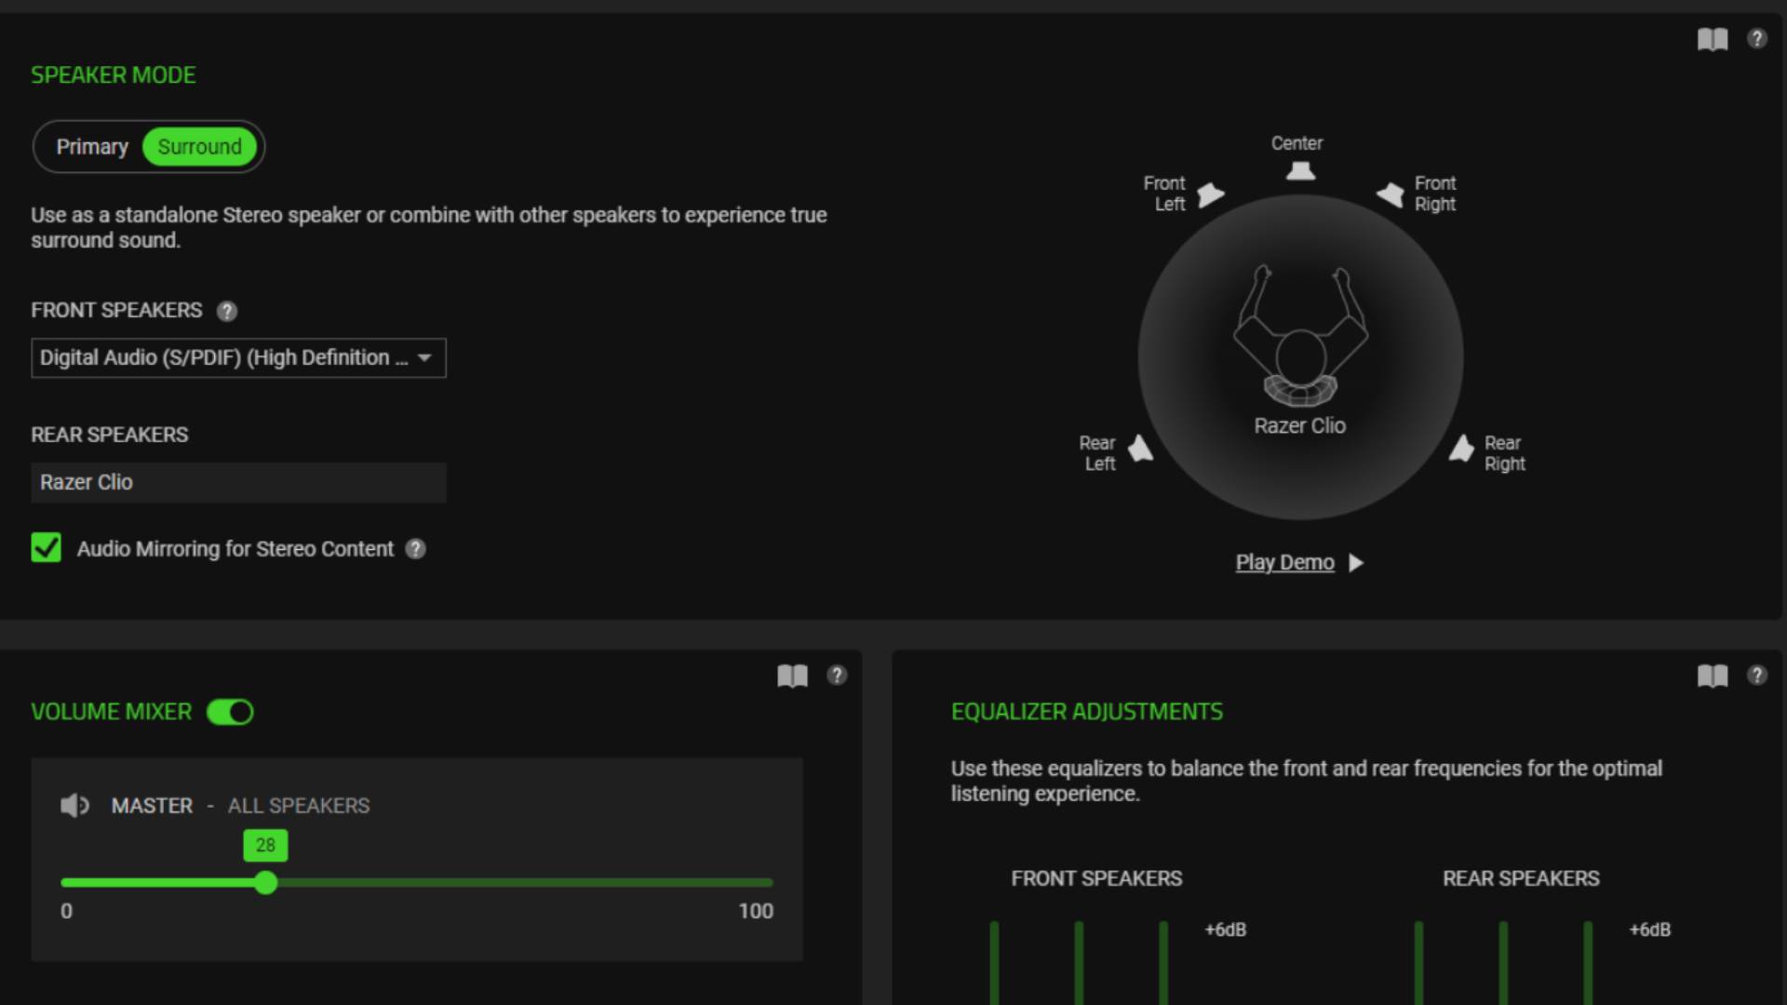Click the Play Demo link
This screenshot has height=1005, width=1787.
[1284, 563]
